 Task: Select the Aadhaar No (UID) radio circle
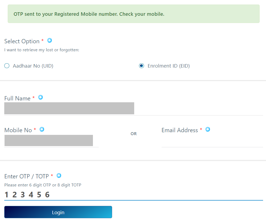click(7, 66)
